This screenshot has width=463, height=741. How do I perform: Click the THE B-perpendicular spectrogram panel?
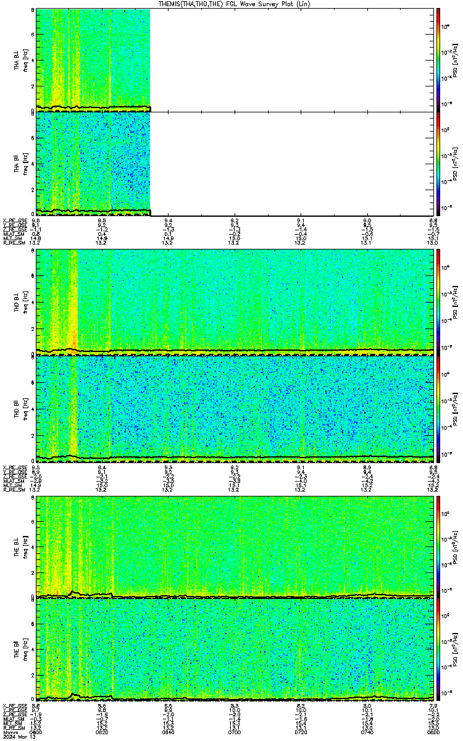coord(235,546)
